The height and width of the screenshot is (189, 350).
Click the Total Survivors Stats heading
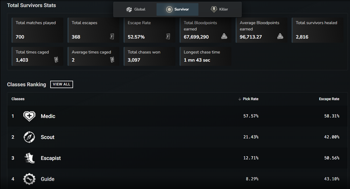(x=31, y=5)
